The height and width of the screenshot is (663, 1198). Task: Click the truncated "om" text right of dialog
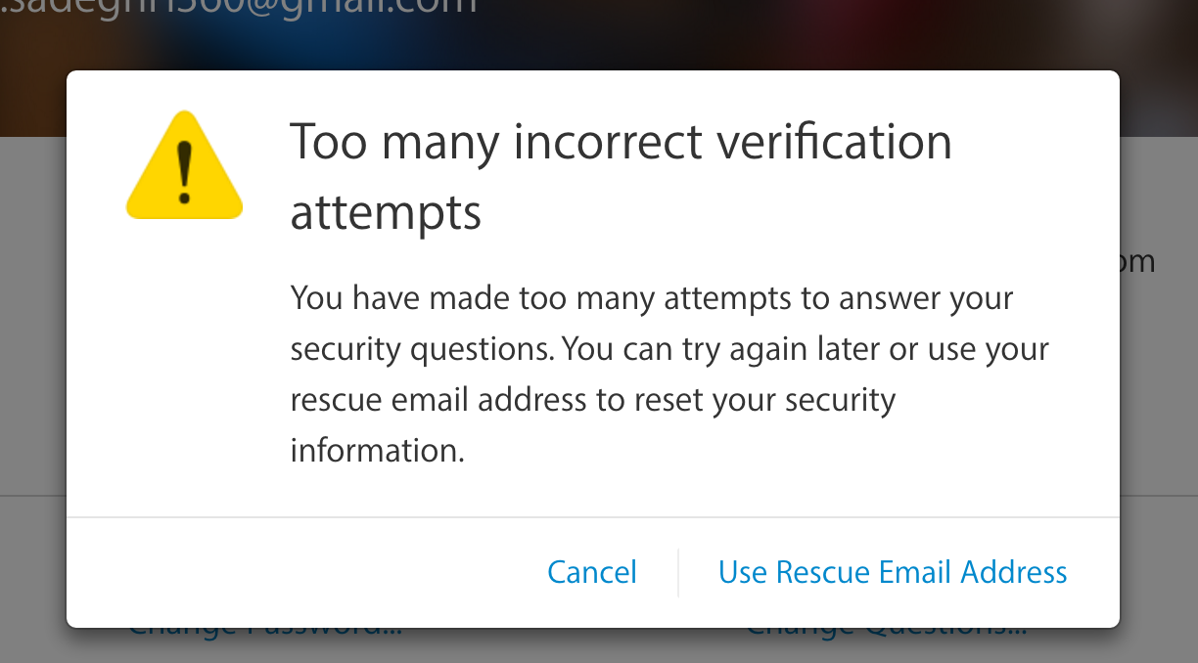click(x=1138, y=262)
